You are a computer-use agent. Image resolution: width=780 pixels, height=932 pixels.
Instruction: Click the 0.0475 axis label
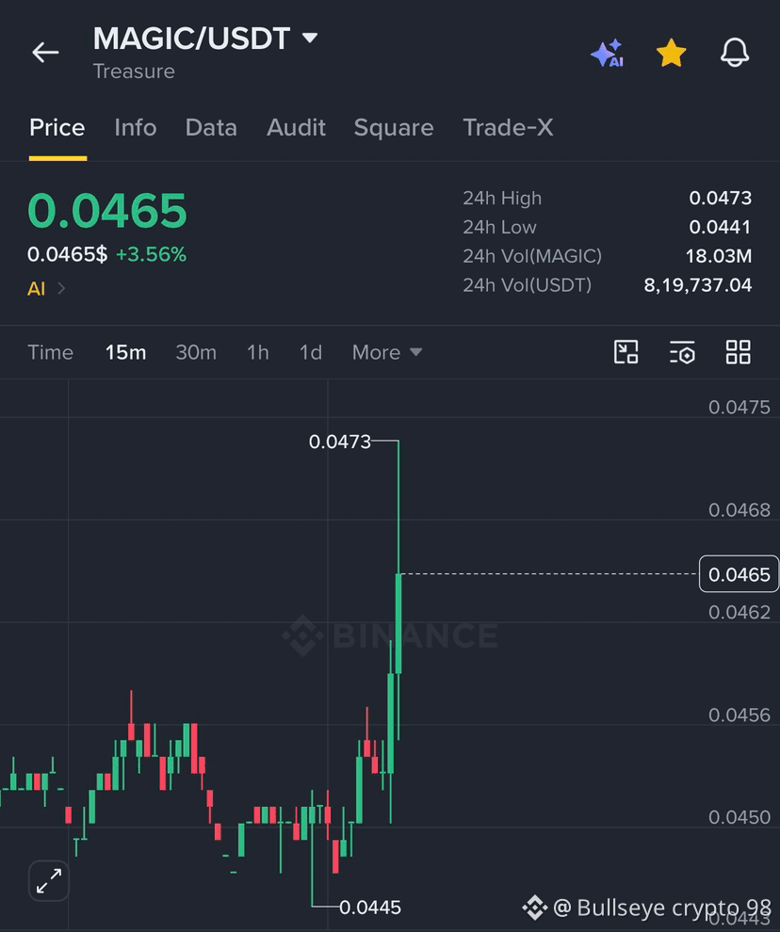coord(739,407)
